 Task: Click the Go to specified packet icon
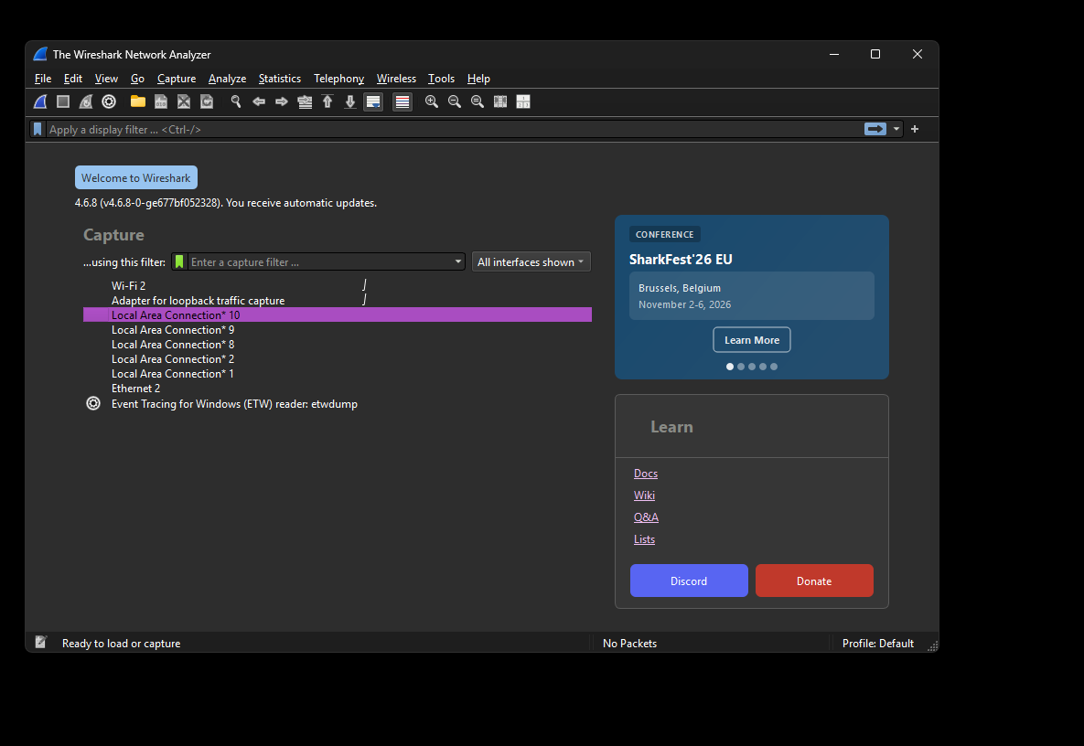(305, 101)
